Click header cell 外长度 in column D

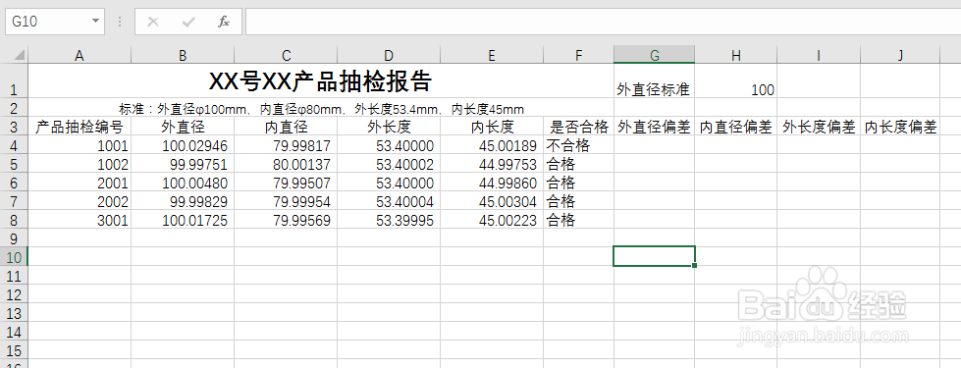389,128
